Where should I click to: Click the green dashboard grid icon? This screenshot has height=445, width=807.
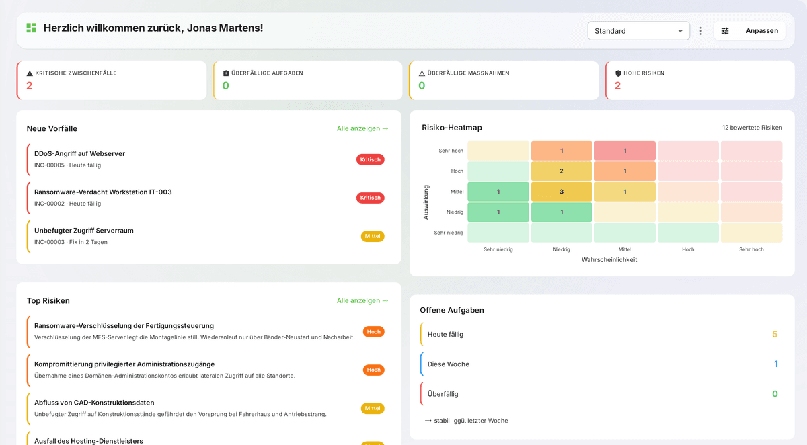pos(31,28)
